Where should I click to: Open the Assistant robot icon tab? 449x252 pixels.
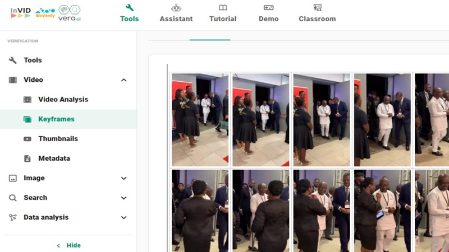pos(176,8)
